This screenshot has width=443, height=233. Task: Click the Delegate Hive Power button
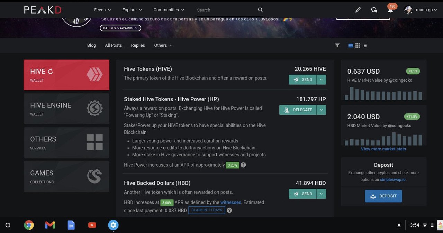[298, 110]
